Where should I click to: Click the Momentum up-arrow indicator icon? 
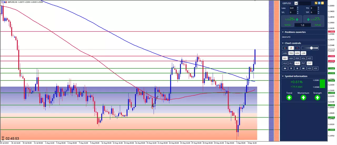pos(303,98)
